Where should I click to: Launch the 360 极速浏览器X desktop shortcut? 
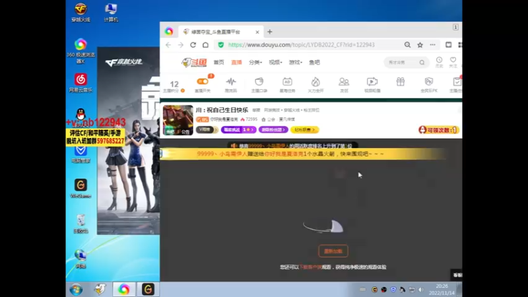pyautogui.click(x=81, y=51)
